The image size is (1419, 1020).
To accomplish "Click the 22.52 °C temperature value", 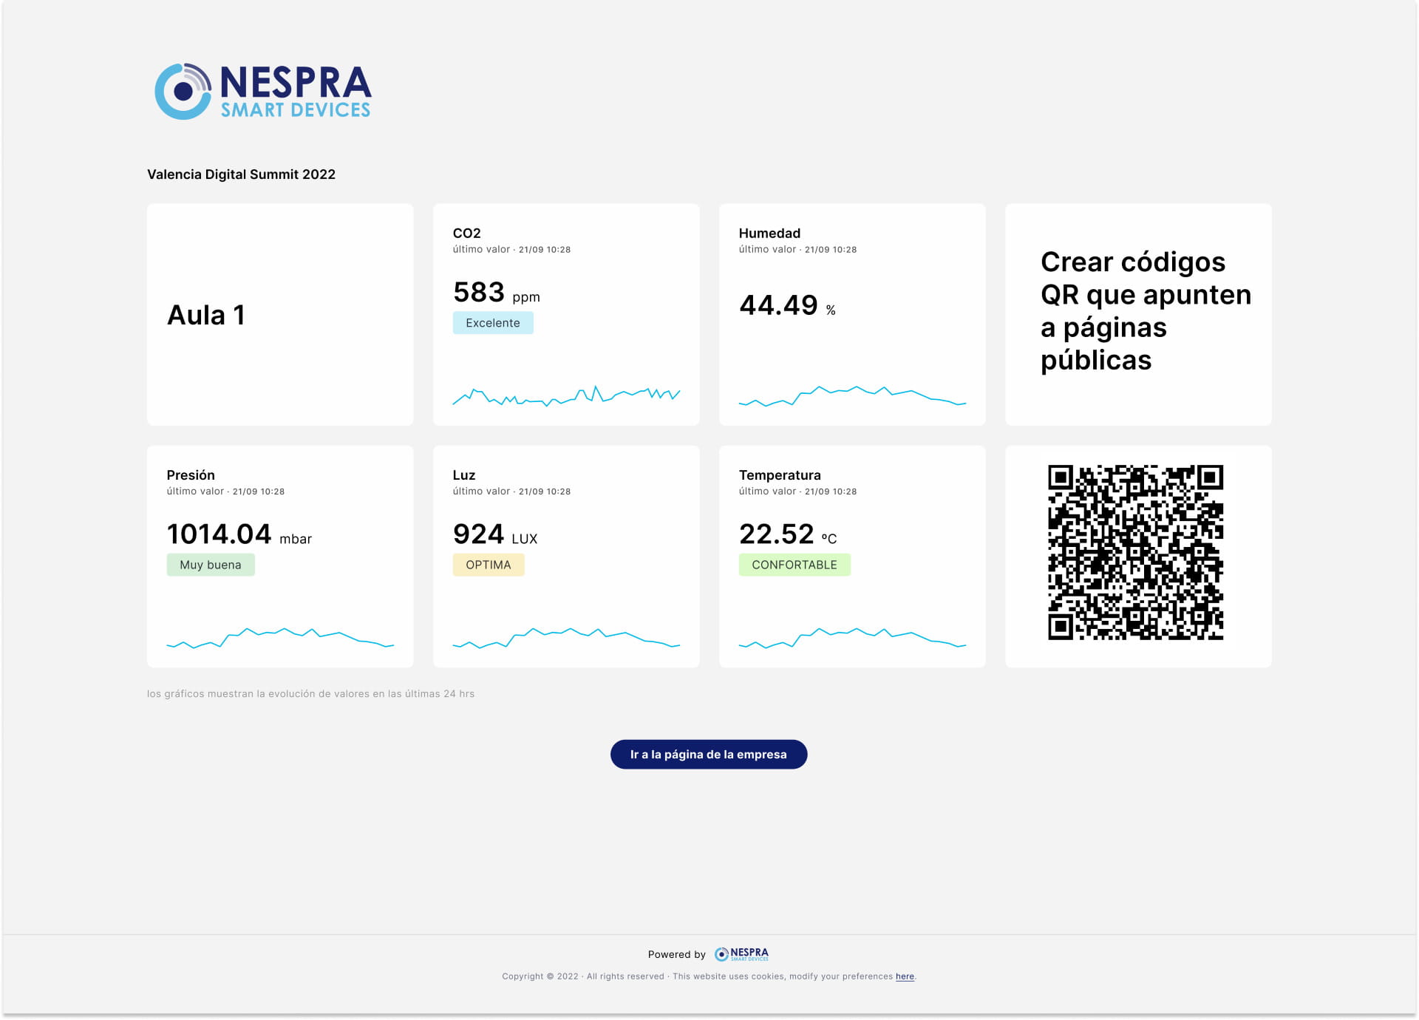I will pos(786,534).
